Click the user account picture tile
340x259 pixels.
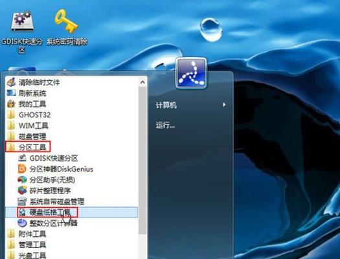coord(191,73)
